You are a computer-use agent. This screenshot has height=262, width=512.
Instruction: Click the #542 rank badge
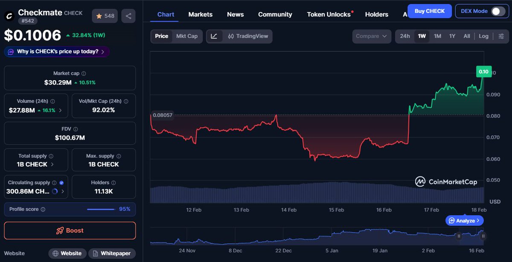pos(28,20)
